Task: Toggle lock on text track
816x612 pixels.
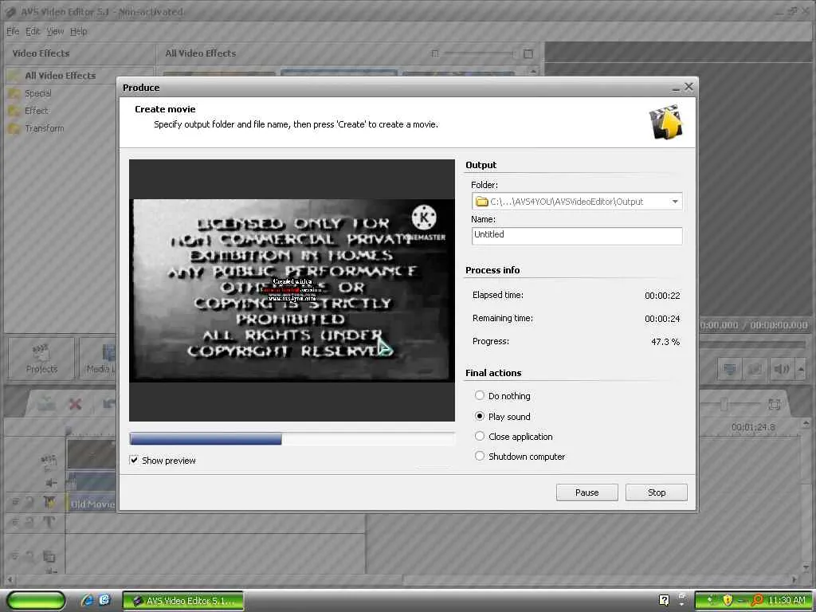Action: [30, 521]
